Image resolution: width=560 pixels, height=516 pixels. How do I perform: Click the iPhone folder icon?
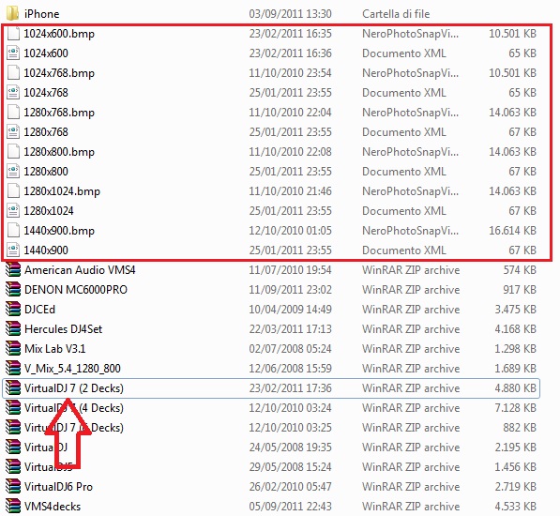coord(13,13)
